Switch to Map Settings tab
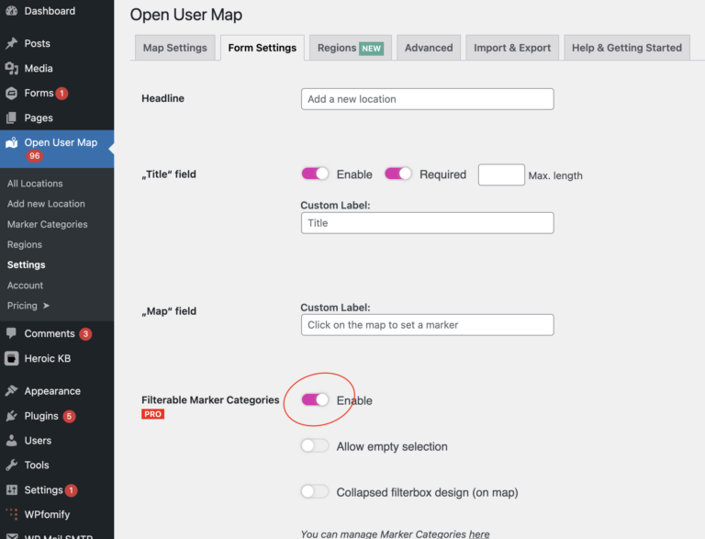 [175, 48]
